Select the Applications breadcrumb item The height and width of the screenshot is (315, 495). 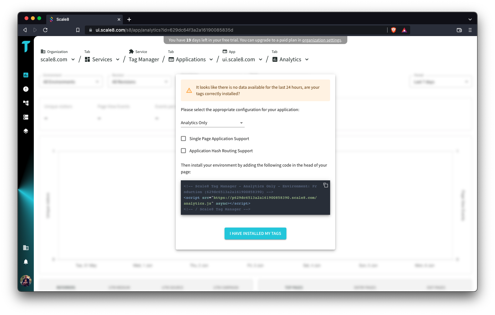pos(187,59)
